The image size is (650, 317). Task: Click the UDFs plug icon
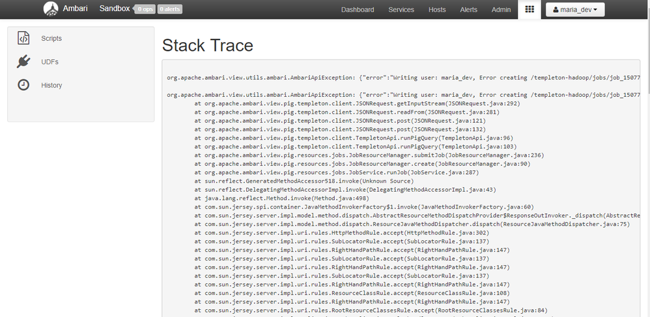(23, 62)
